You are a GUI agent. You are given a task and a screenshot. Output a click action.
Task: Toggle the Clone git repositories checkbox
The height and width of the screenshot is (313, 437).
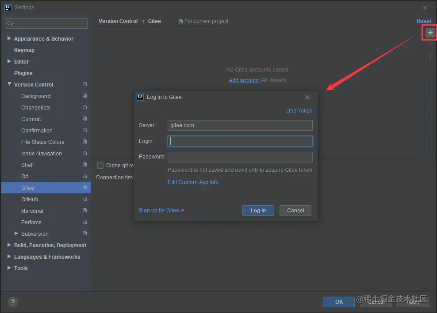click(100, 166)
